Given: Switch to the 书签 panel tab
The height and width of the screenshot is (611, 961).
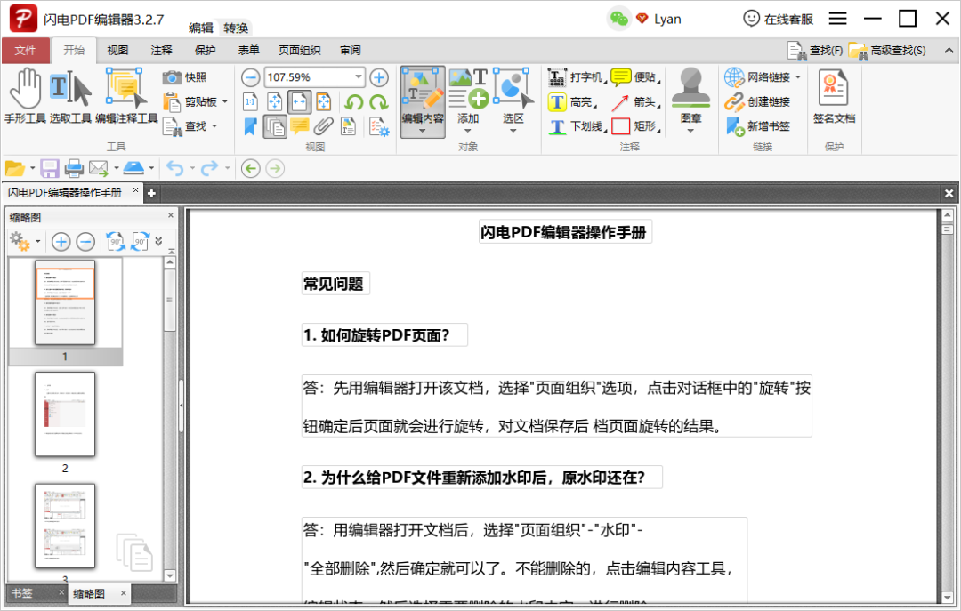Looking at the screenshot, I should tap(22, 592).
